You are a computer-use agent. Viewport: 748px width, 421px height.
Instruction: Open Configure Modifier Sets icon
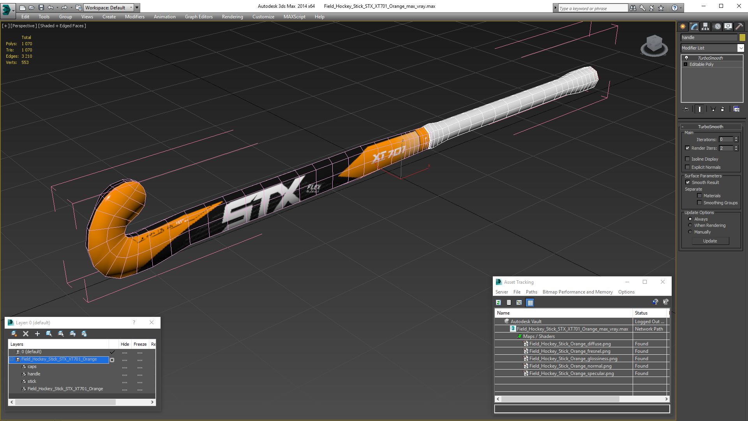(x=736, y=109)
